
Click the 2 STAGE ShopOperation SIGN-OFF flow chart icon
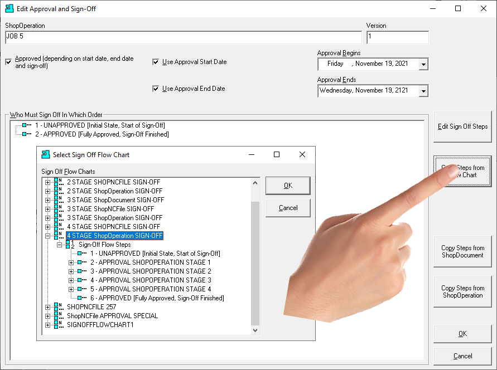click(x=58, y=191)
